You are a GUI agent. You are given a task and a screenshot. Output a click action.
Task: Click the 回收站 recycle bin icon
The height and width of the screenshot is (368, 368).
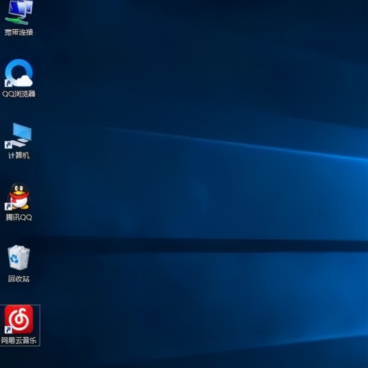pyautogui.click(x=19, y=257)
